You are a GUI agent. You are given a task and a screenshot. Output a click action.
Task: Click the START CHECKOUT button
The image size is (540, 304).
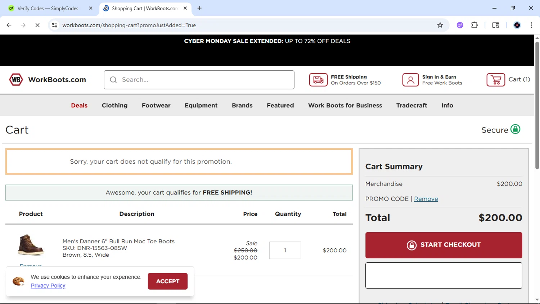click(444, 245)
